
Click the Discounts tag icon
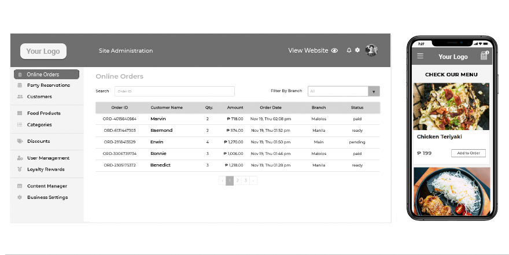pyautogui.click(x=20, y=141)
